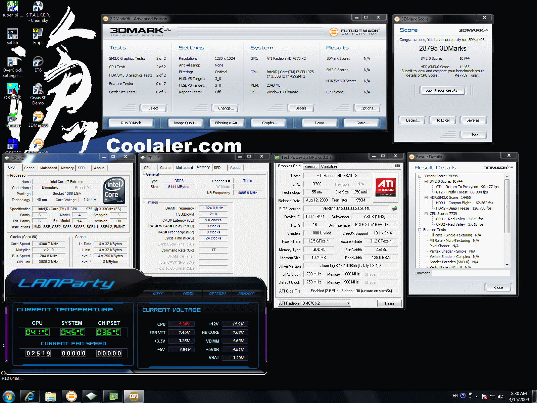Screen dimensions: 537x403
Task: Click the Result Details vertical scrollbar
Action: coord(507,221)
